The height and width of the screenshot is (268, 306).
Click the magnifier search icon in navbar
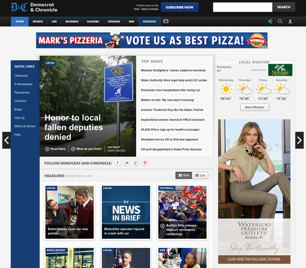coord(280,22)
